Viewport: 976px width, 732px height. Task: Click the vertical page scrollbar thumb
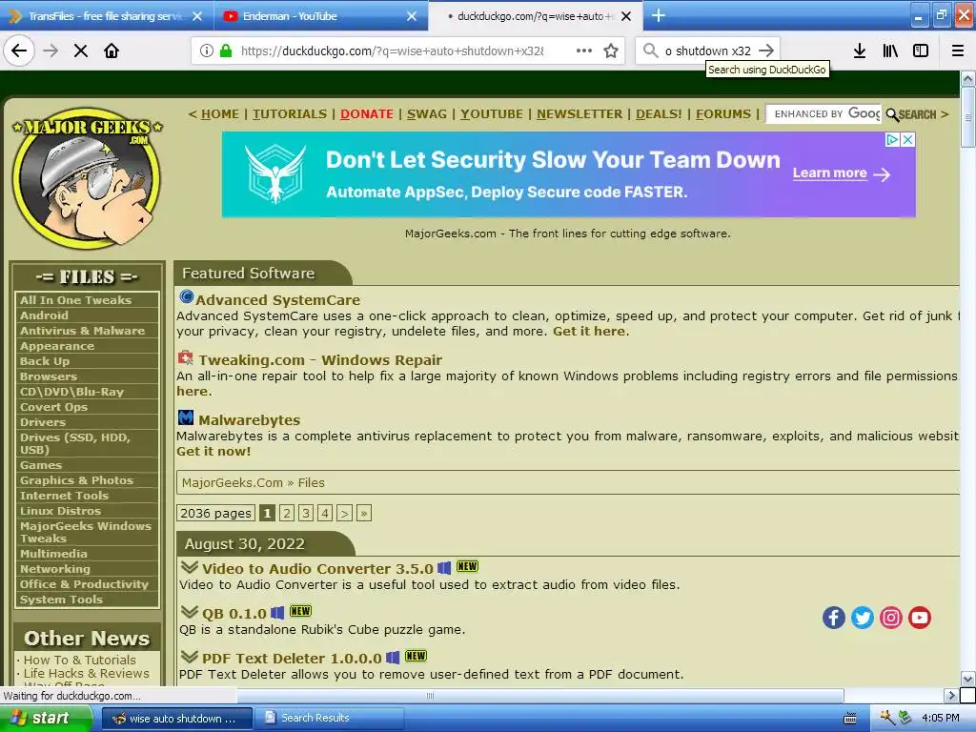point(967,116)
